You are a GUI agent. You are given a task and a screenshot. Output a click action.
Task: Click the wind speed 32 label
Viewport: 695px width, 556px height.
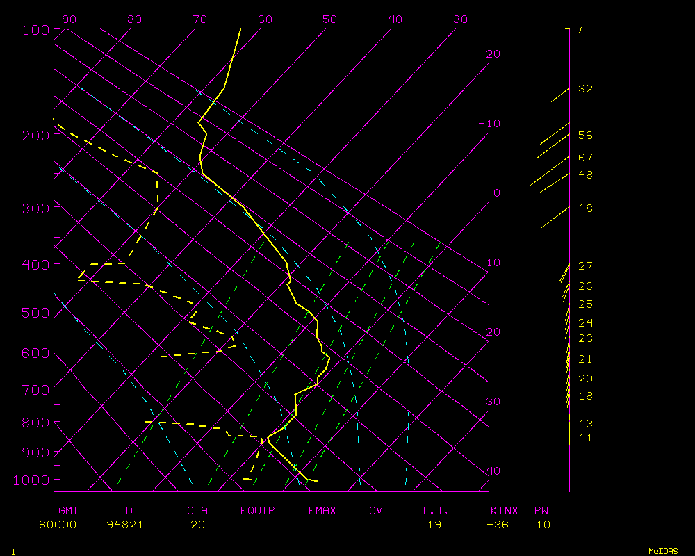click(x=585, y=89)
